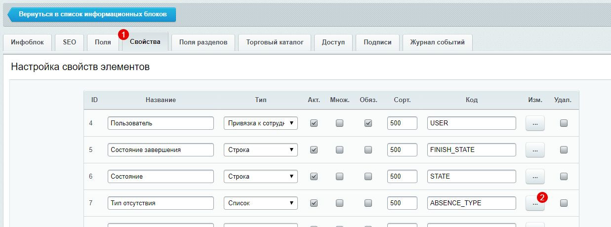Click Вернуться в список информационных блоков button
Image resolution: width=611 pixels, height=227 pixels.
92,14
